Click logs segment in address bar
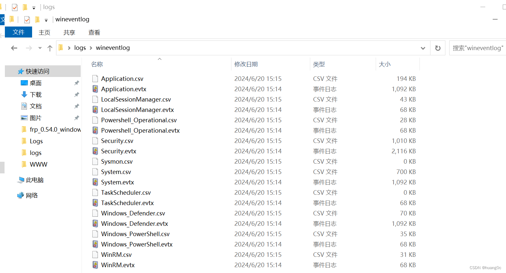The width and height of the screenshot is (506, 273). [x=80, y=48]
